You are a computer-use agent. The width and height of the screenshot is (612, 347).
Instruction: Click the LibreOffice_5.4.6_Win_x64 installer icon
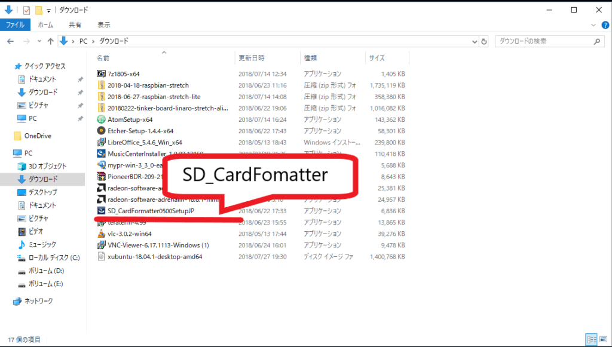click(x=101, y=142)
